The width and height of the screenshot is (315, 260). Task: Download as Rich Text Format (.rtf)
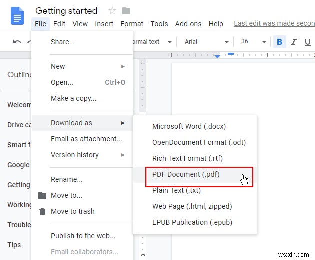(x=195, y=158)
